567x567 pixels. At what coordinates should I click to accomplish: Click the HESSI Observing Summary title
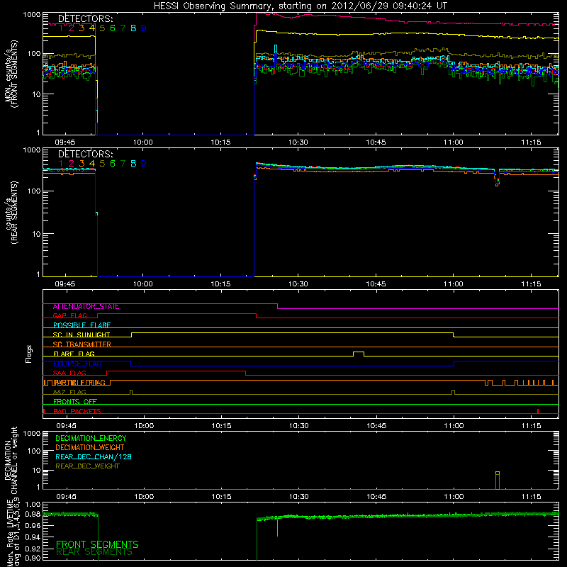pyautogui.click(x=301, y=6)
